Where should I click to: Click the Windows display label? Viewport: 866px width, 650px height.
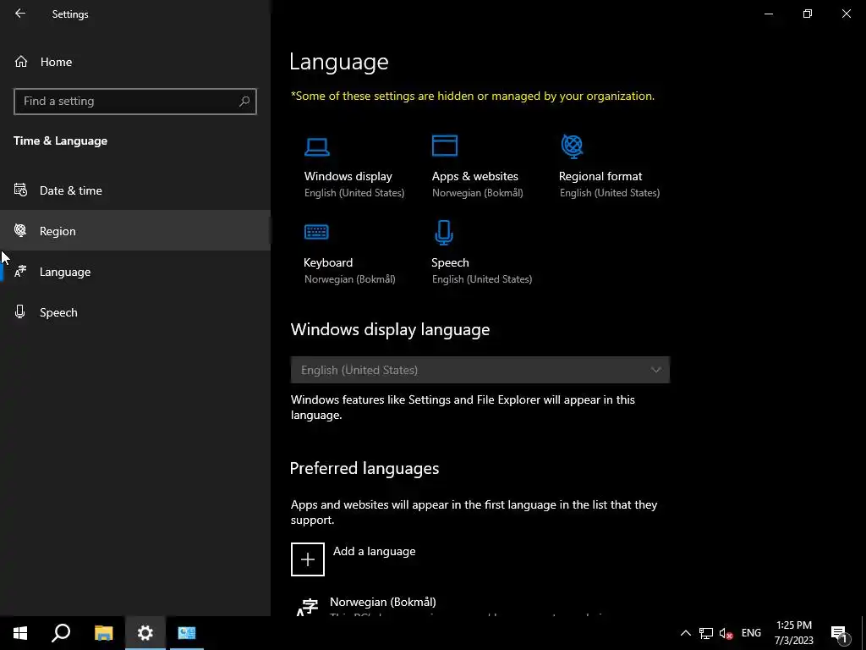348,176
